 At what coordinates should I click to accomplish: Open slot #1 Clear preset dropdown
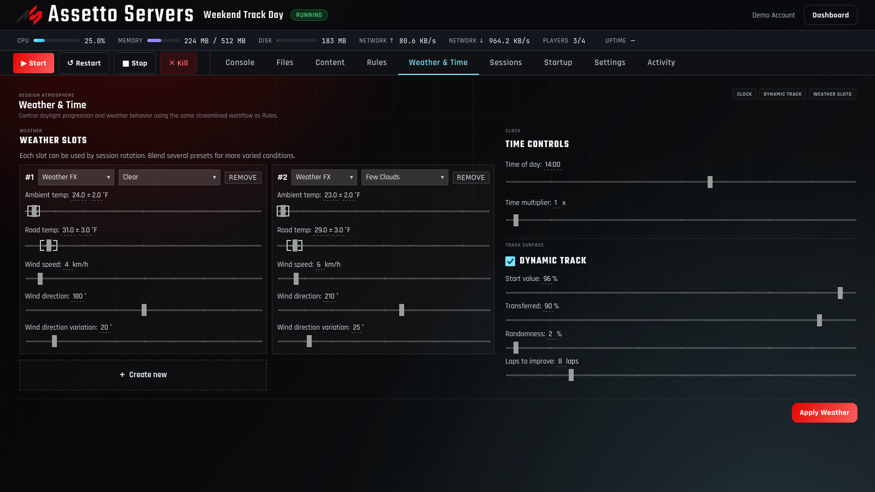[x=170, y=177]
